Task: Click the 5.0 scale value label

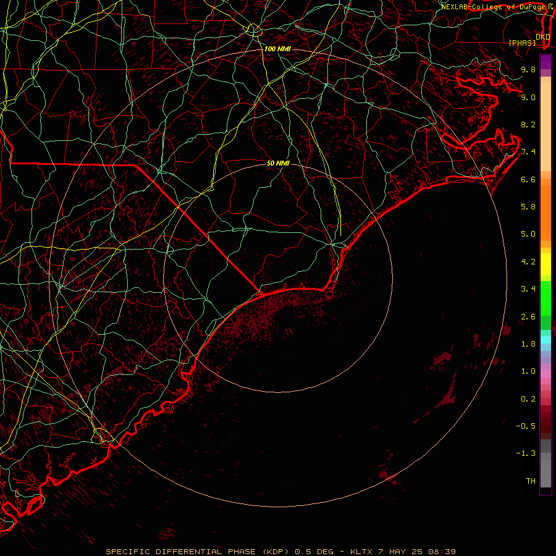Action: (528, 234)
